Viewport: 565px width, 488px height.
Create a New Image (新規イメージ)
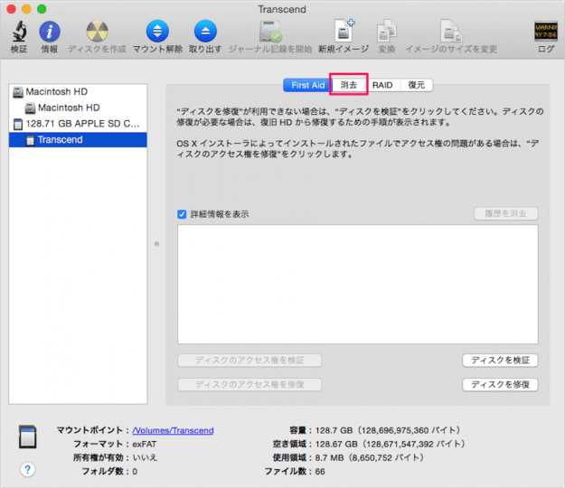343,33
